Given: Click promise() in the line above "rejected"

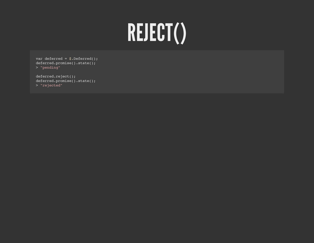Looking at the screenshot, I should pos(66,81).
